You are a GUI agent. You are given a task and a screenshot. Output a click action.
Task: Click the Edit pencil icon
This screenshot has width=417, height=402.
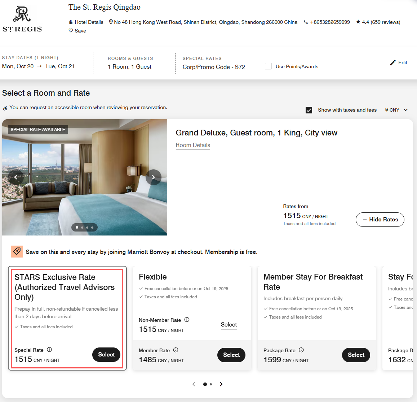pos(393,62)
